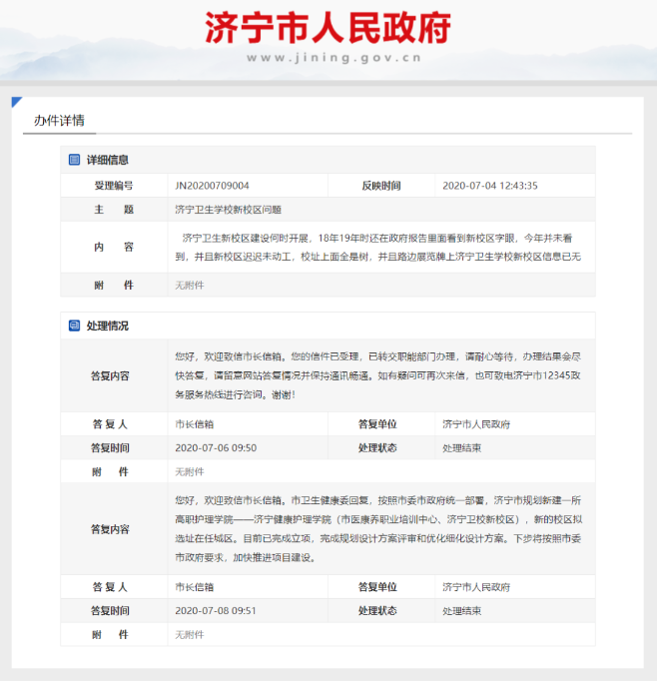The height and width of the screenshot is (681, 657).
Task: Select the timestamp 2020-07-04 12:43:35
Action: tap(490, 186)
